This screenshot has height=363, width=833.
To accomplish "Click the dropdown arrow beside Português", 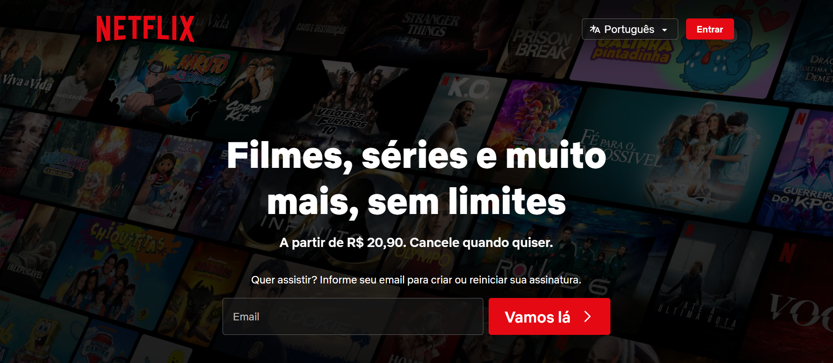I will 665,30.
